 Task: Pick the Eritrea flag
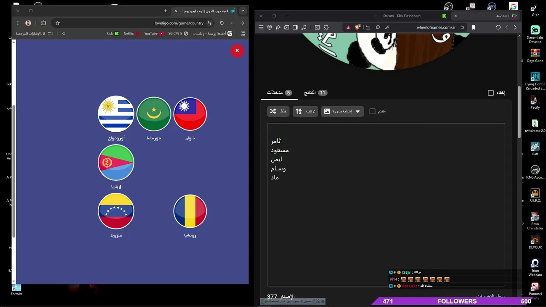pos(116,162)
